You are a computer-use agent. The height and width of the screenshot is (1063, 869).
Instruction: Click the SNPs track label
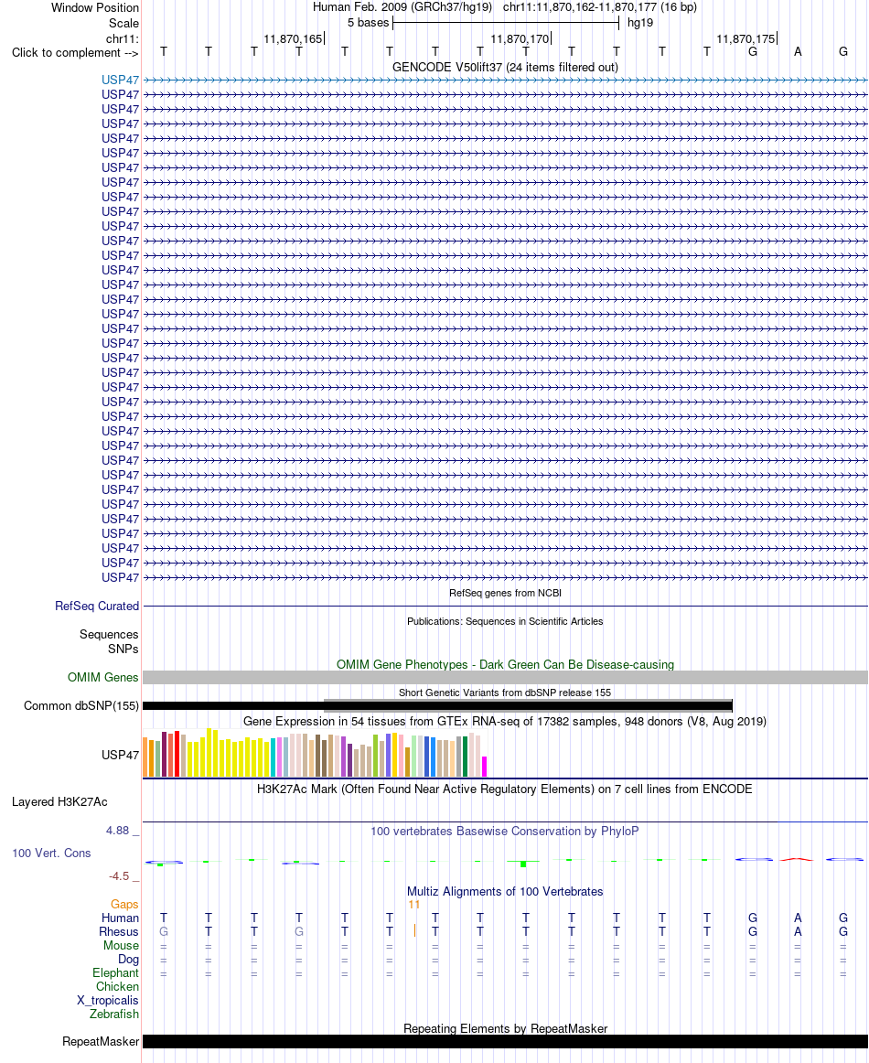(123, 650)
